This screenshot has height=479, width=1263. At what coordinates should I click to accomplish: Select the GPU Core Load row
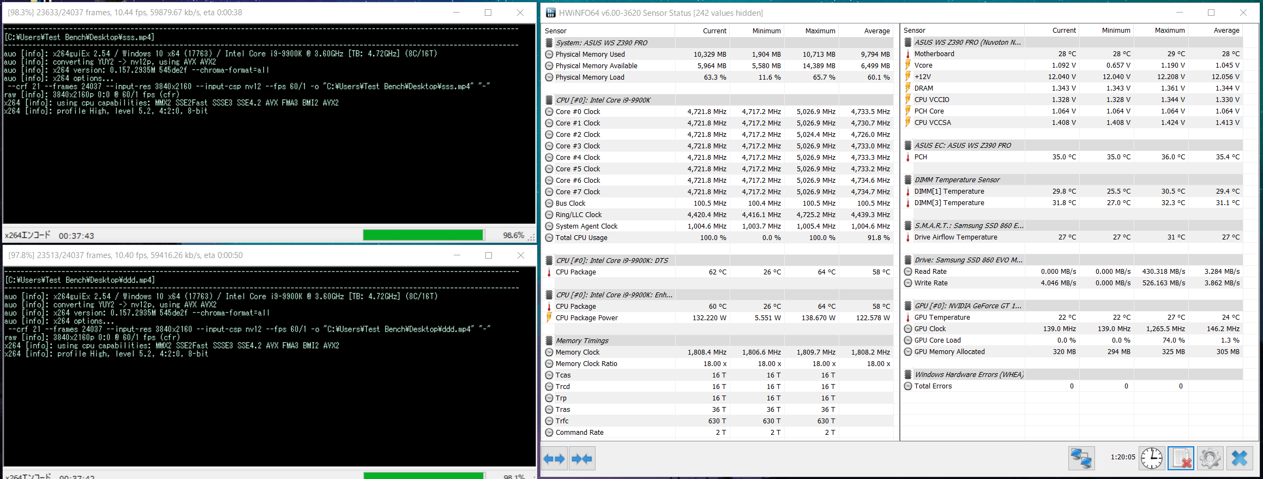point(1072,340)
